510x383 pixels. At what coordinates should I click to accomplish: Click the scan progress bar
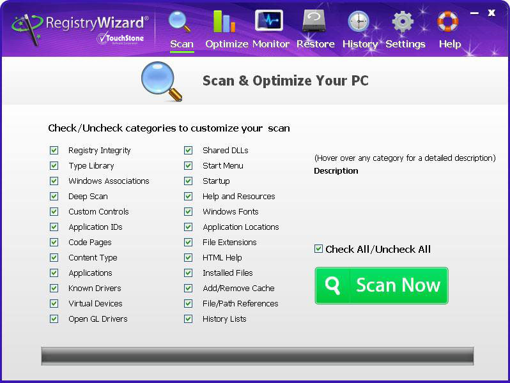pos(258,356)
